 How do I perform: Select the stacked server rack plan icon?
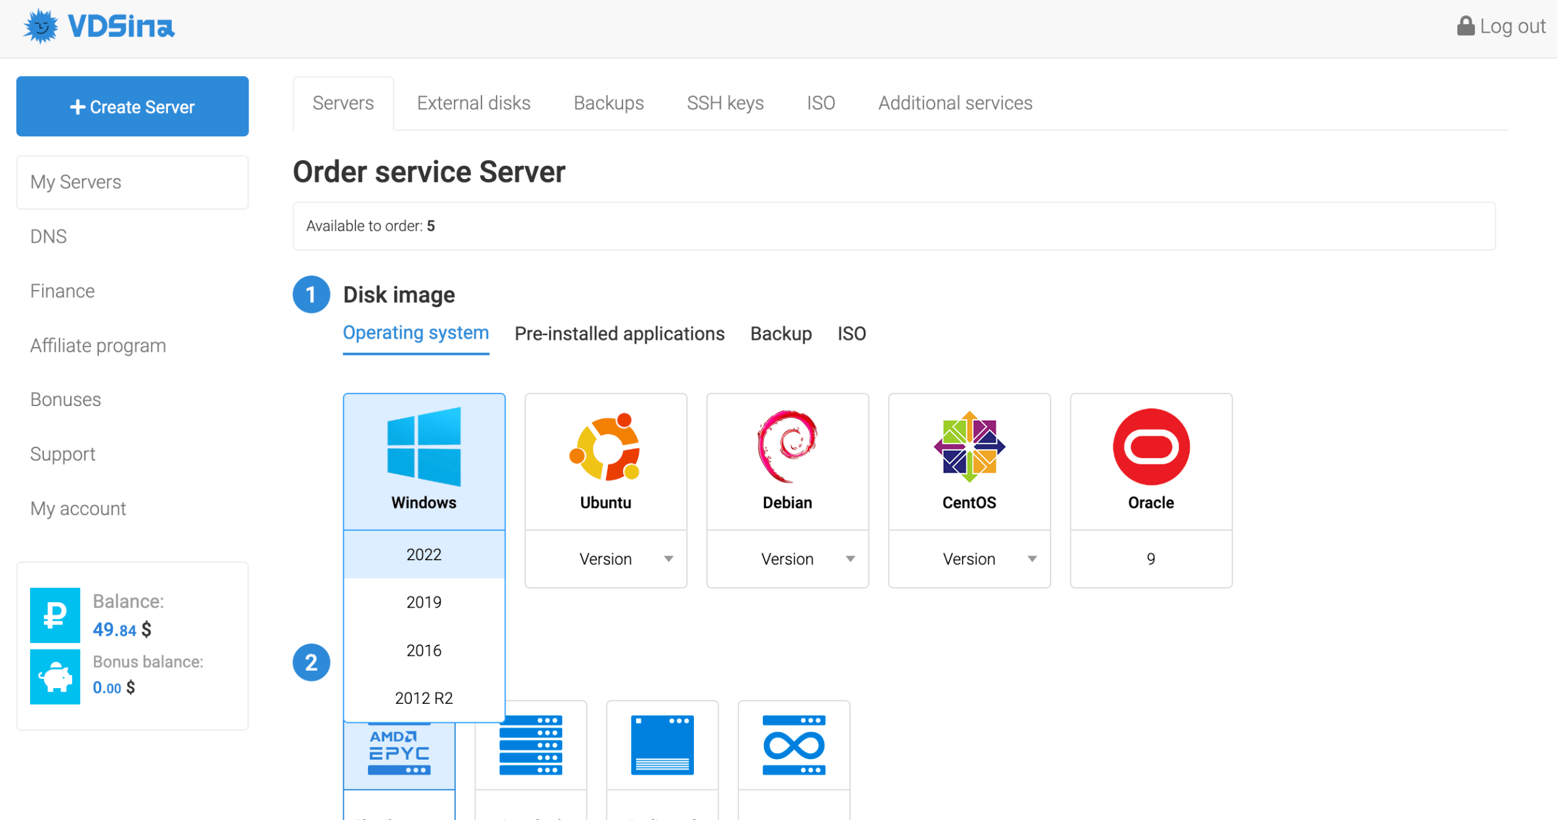pyautogui.click(x=530, y=745)
